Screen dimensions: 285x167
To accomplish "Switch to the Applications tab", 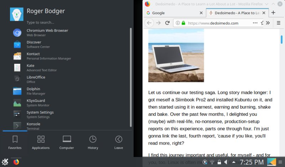I will click(41, 142).
